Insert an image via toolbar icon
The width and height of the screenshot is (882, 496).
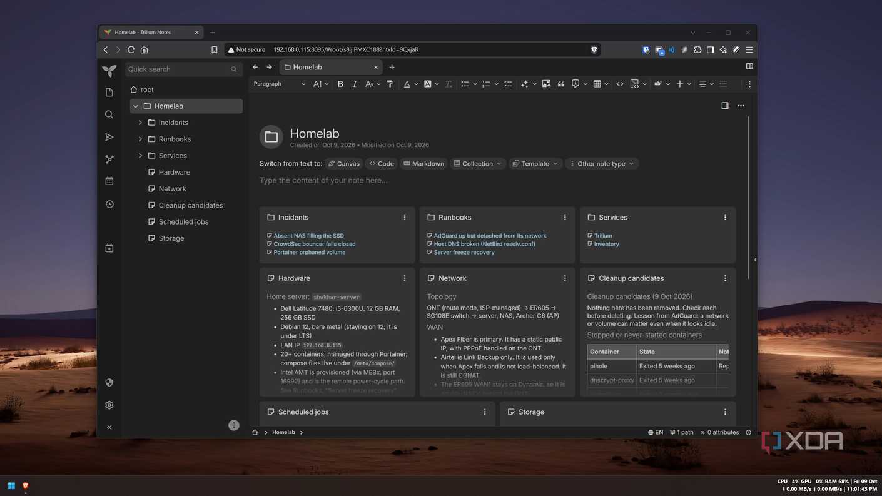[546, 84]
